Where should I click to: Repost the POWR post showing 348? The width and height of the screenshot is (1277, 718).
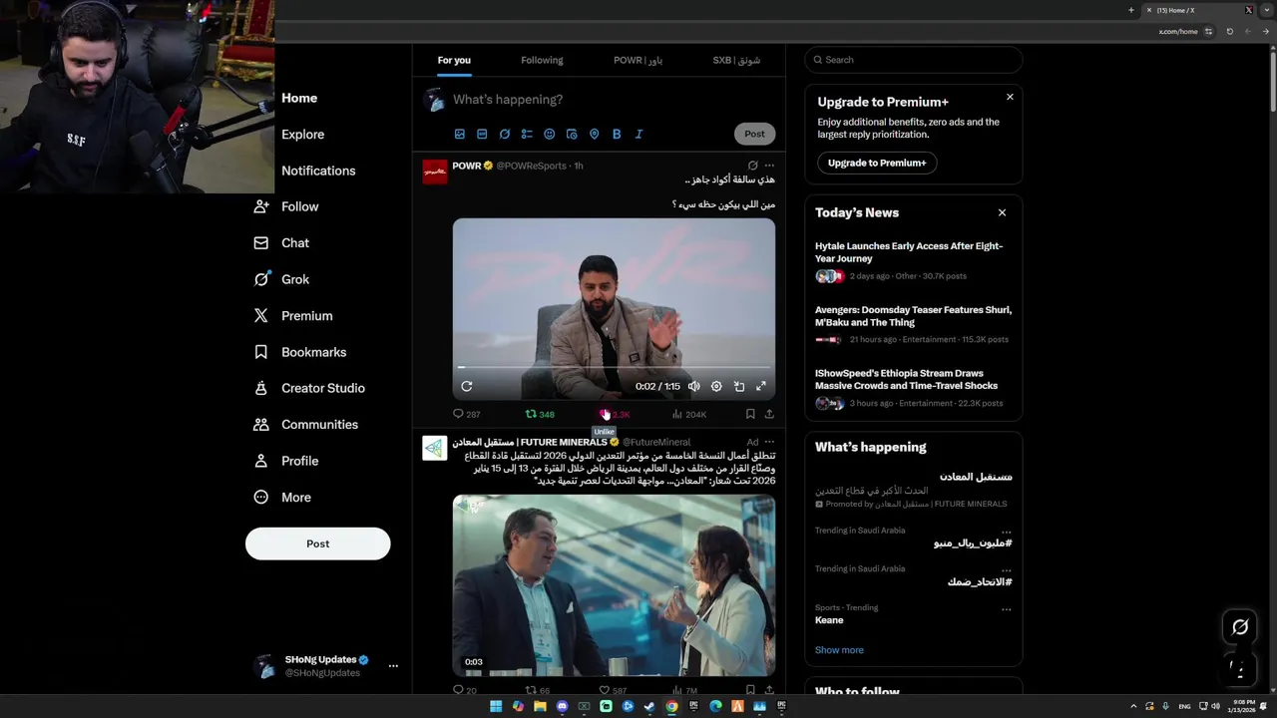[540, 414]
